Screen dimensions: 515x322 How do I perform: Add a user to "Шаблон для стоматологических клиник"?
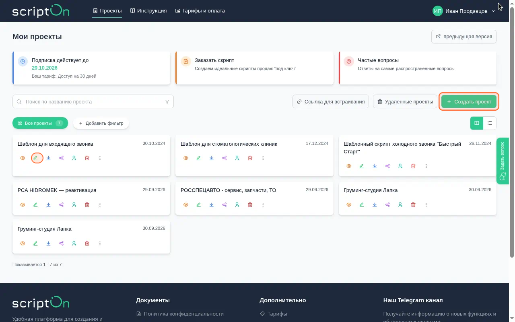[237, 158]
